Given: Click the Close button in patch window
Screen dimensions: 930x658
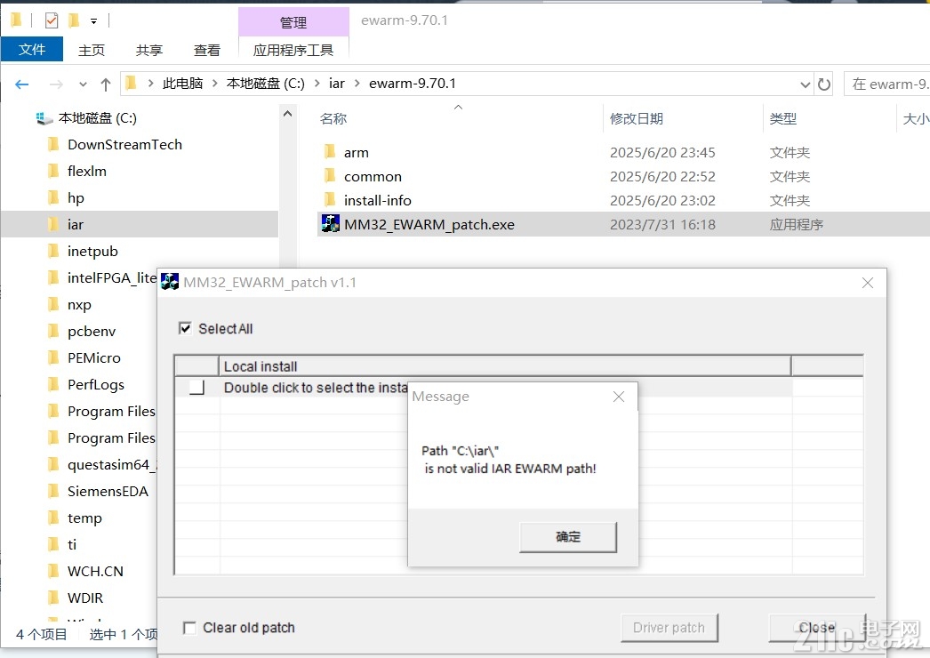Looking at the screenshot, I should 817,628.
